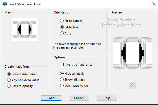Image resolution: width=158 pixels, height=105 pixels.
Task: Close the Load Mask From Disk window
Action: pos(154,4)
